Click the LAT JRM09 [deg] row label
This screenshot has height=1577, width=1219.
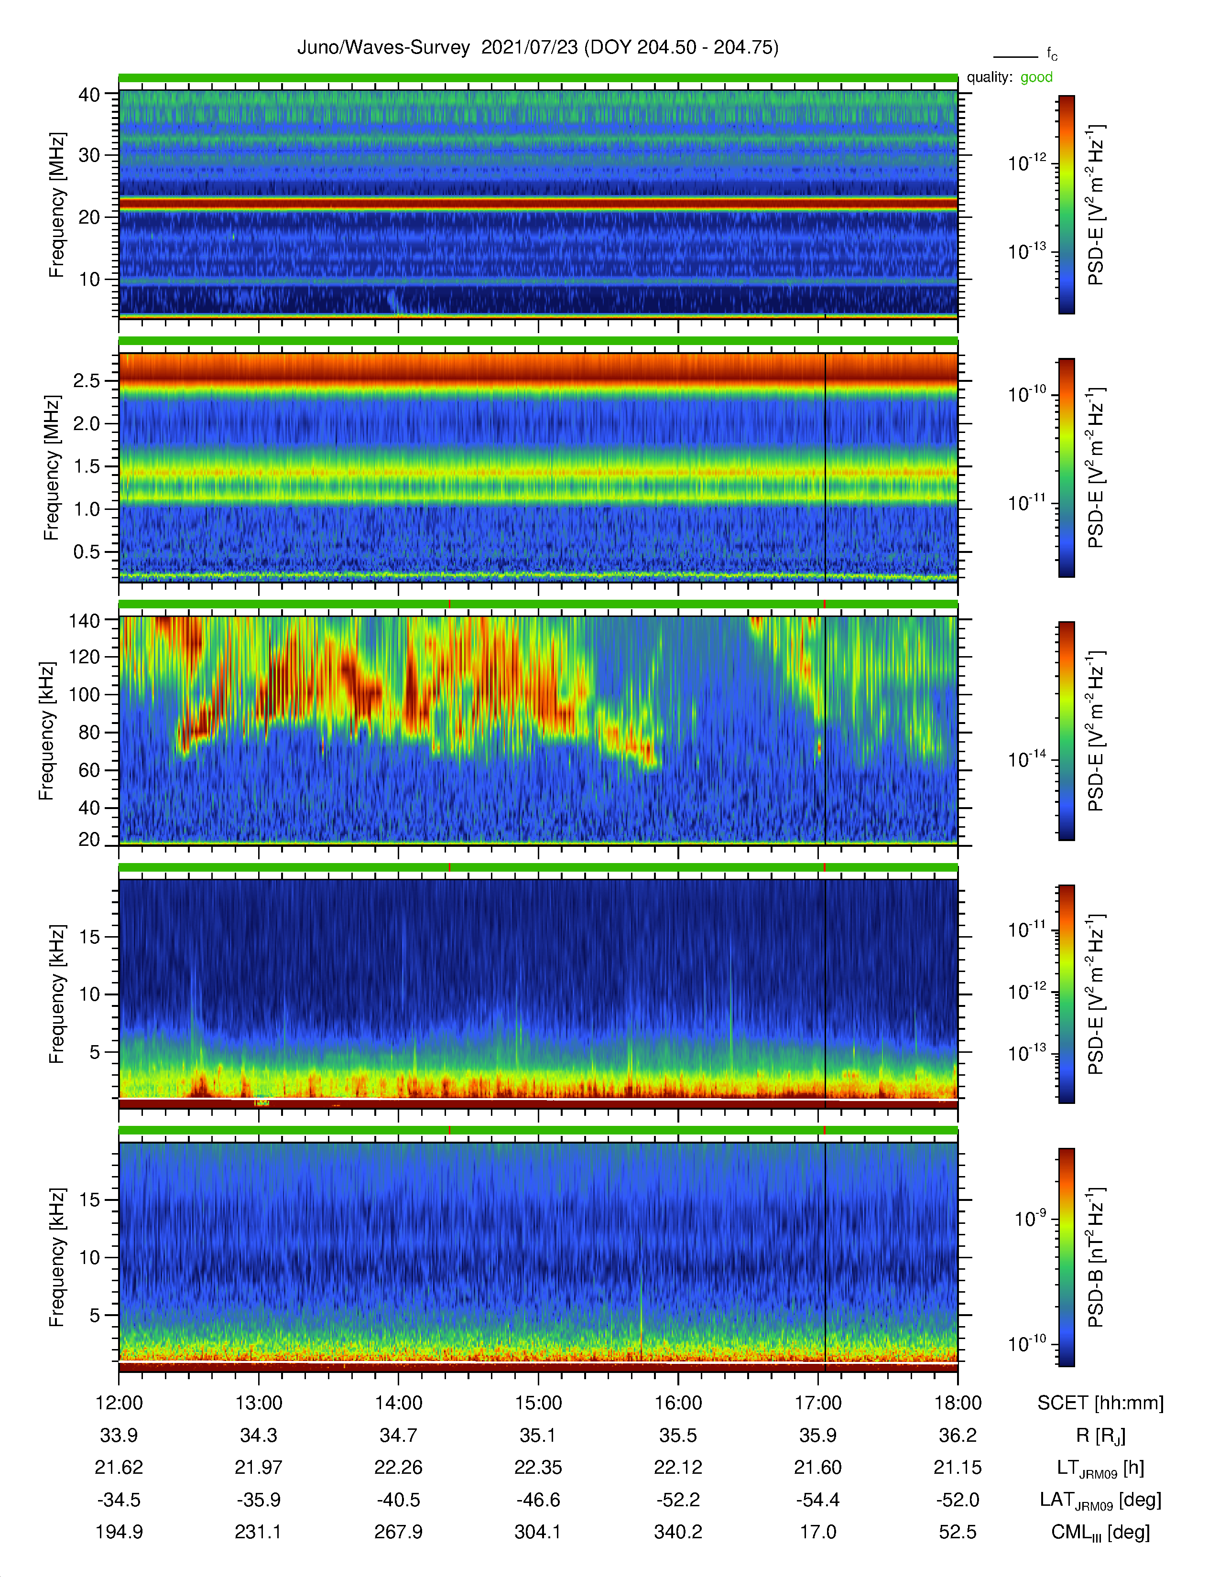click(x=1100, y=1501)
